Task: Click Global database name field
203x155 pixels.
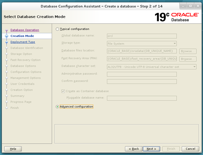Action: pos(142,36)
